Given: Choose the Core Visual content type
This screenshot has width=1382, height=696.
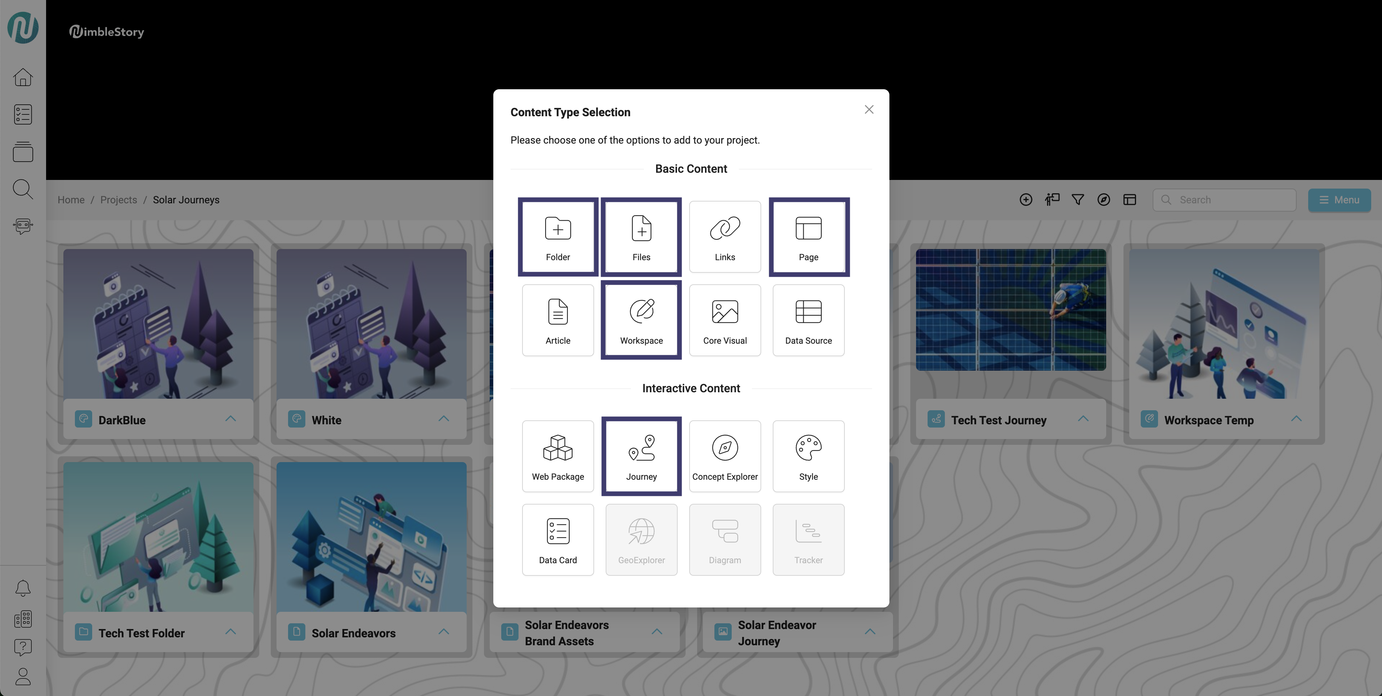Looking at the screenshot, I should click(724, 320).
